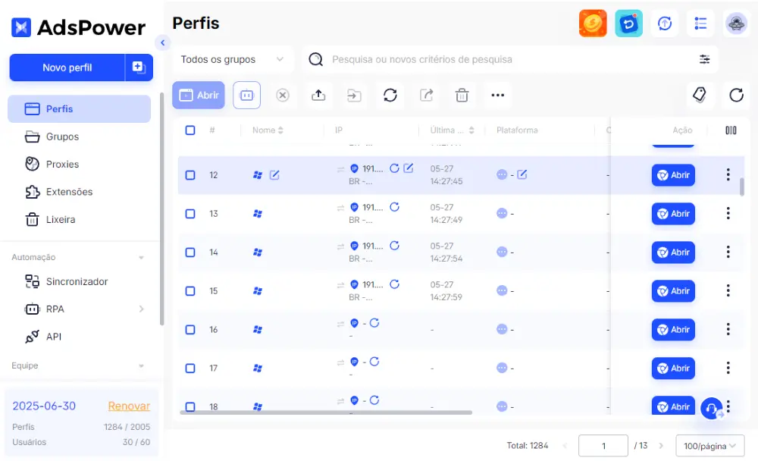
Task: Click the tag label icon
Action: coord(700,95)
